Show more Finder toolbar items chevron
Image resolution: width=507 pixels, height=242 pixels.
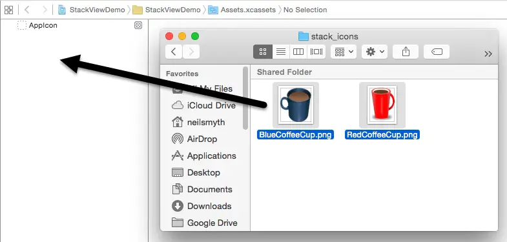click(488, 54)
